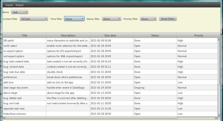The image size is (223, 121).
Task: Click description 'add an icon to the app'
Action: pos(60,82)
